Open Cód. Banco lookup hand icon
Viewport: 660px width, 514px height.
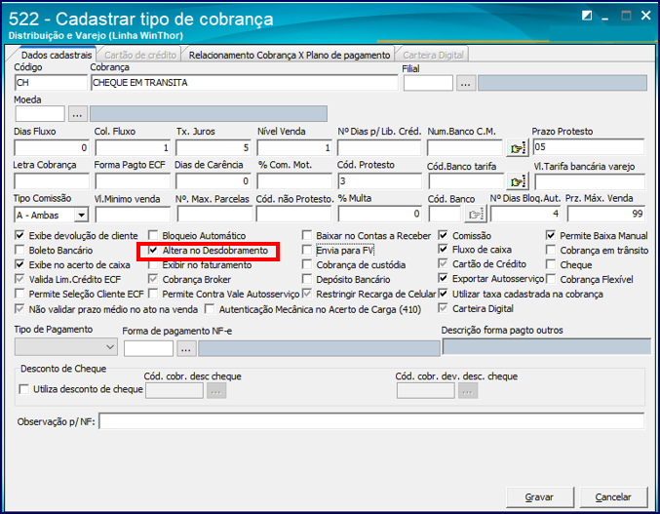475,215
